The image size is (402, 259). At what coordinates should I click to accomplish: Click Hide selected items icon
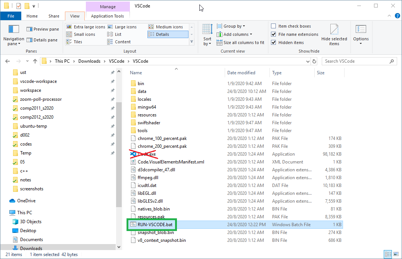point(334,29)
